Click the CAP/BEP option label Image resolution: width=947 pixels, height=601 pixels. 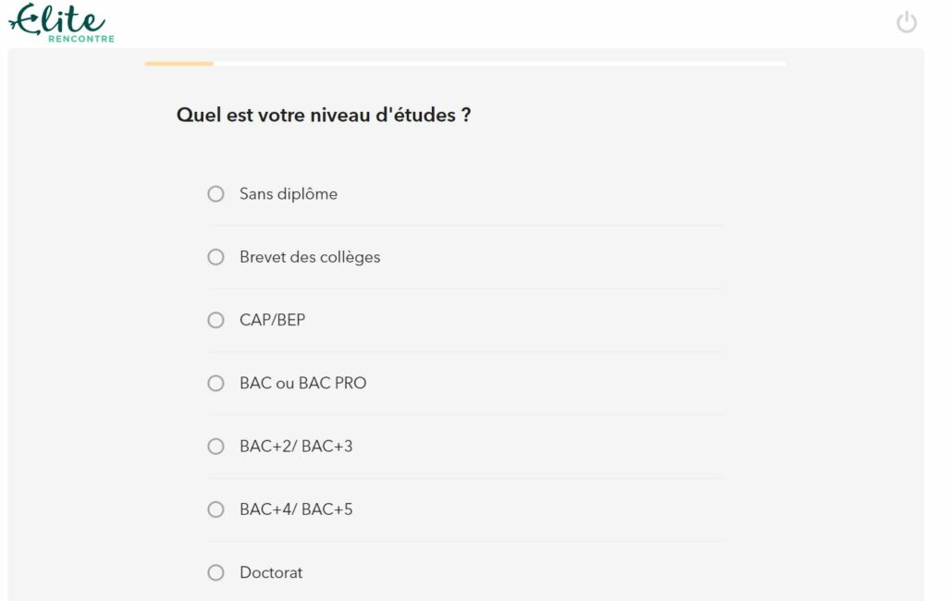point(273,320)
